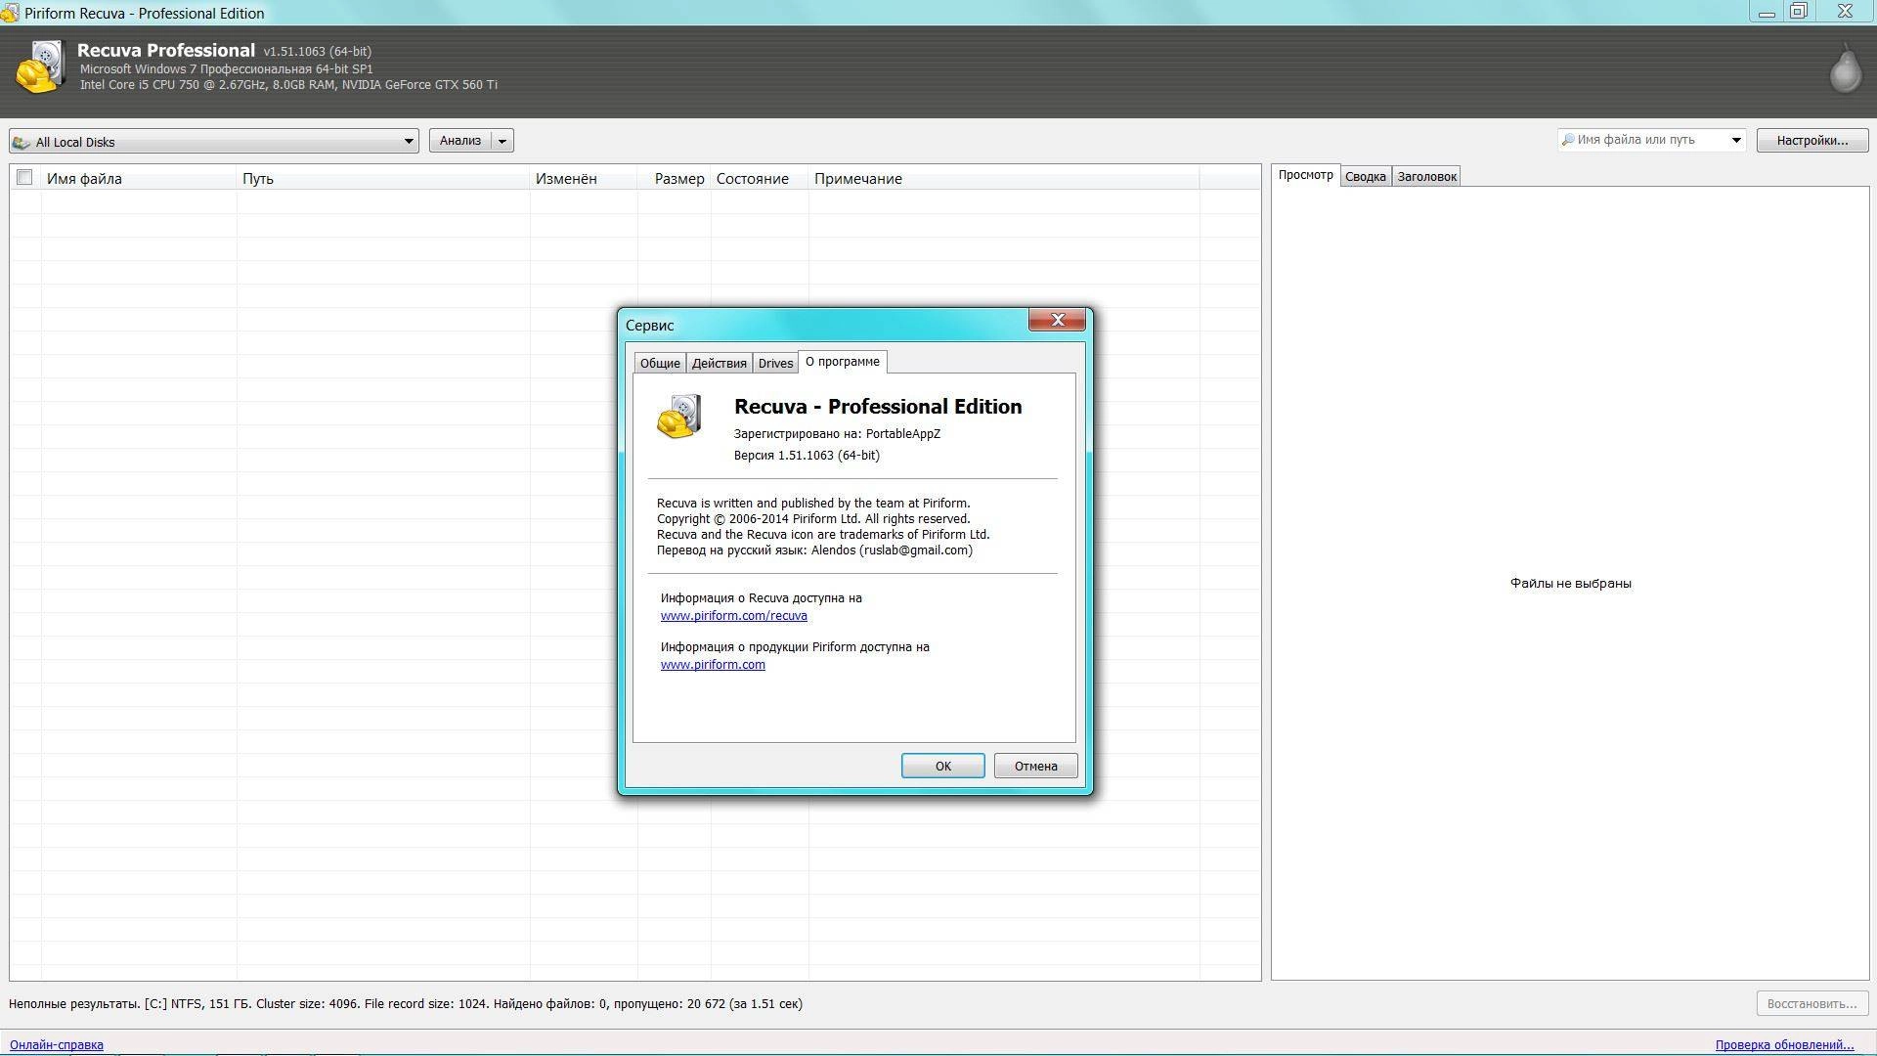Click Версия 1.51.1063 (64-bit) in dialog

pos(807,456)
